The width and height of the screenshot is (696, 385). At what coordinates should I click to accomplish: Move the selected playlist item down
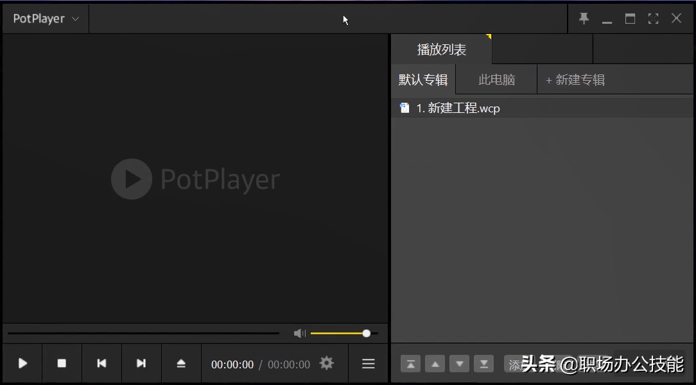click(460, 364)
